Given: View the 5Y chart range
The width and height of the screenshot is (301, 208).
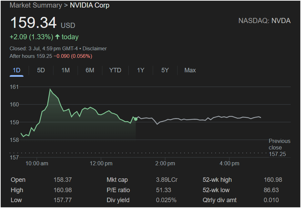Looking at the screenshot, I should pos(165,70).
